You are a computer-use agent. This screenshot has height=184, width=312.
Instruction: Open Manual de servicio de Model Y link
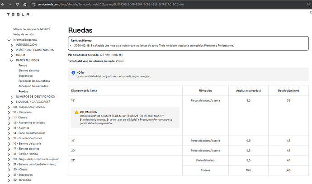[32, 29]
